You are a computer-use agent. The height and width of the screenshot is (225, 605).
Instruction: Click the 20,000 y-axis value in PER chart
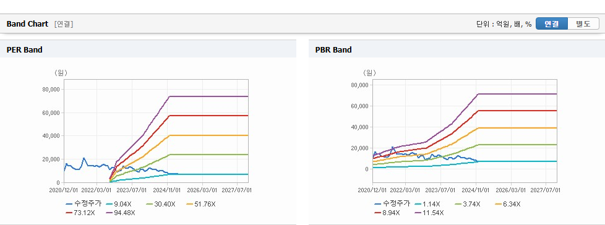51,159
